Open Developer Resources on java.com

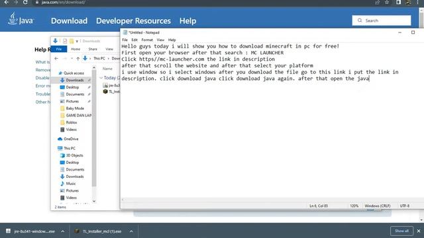pyautogui.click(x=133, y=20)
